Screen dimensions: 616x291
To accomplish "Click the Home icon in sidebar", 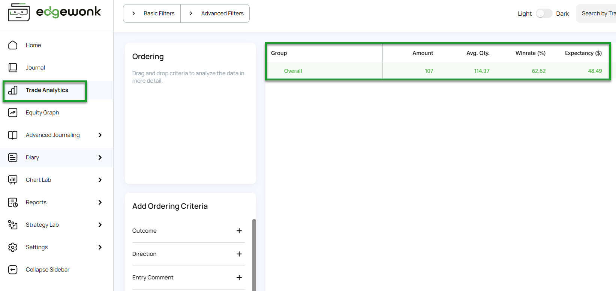I will click(x=13, y=45).
